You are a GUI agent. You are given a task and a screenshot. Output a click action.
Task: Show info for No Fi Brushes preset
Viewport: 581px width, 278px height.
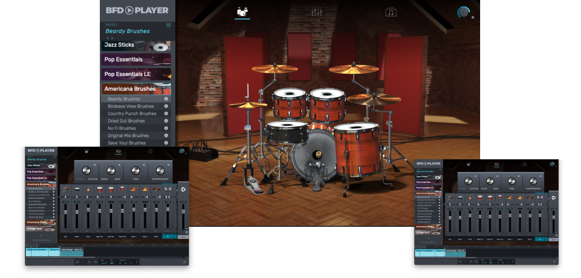pyautogui.click(x=166, y=128)
